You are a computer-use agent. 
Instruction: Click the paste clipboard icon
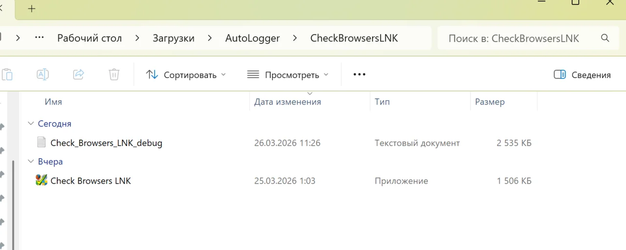[x=7, y=75]
